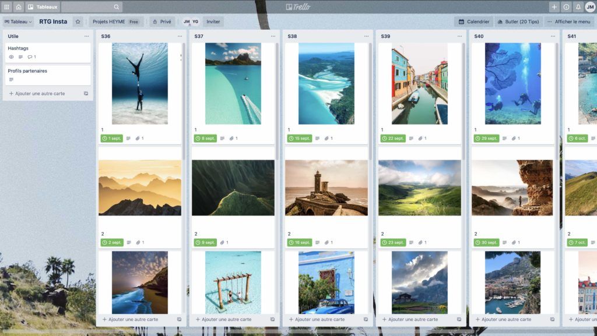Change the Privé visibility setting
This screenshot has height=336, width=597.
tap(162, 22)
